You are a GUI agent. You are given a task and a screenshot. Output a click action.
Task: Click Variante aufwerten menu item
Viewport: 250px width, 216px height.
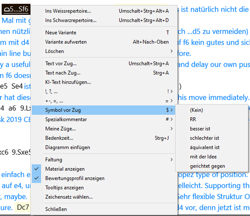66,42
